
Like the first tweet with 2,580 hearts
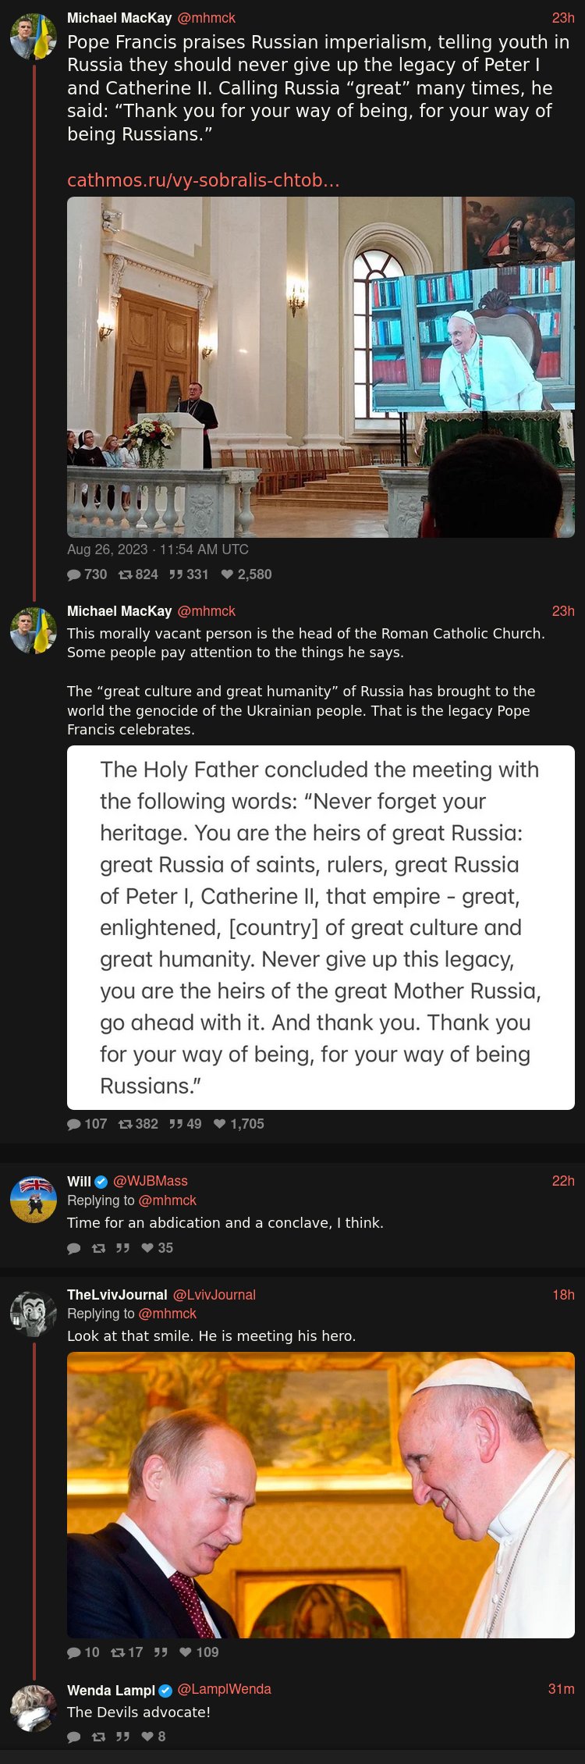tap(227, 574)
